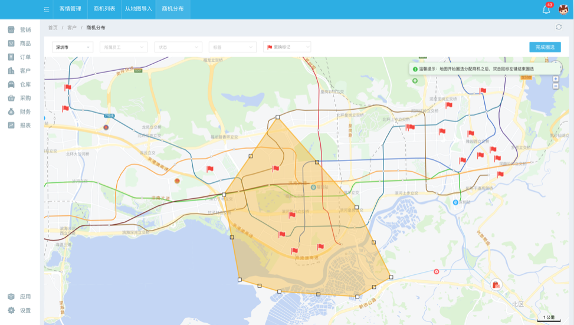Click the 完成圈选 button
574x325 pixels.
(545, 47)
